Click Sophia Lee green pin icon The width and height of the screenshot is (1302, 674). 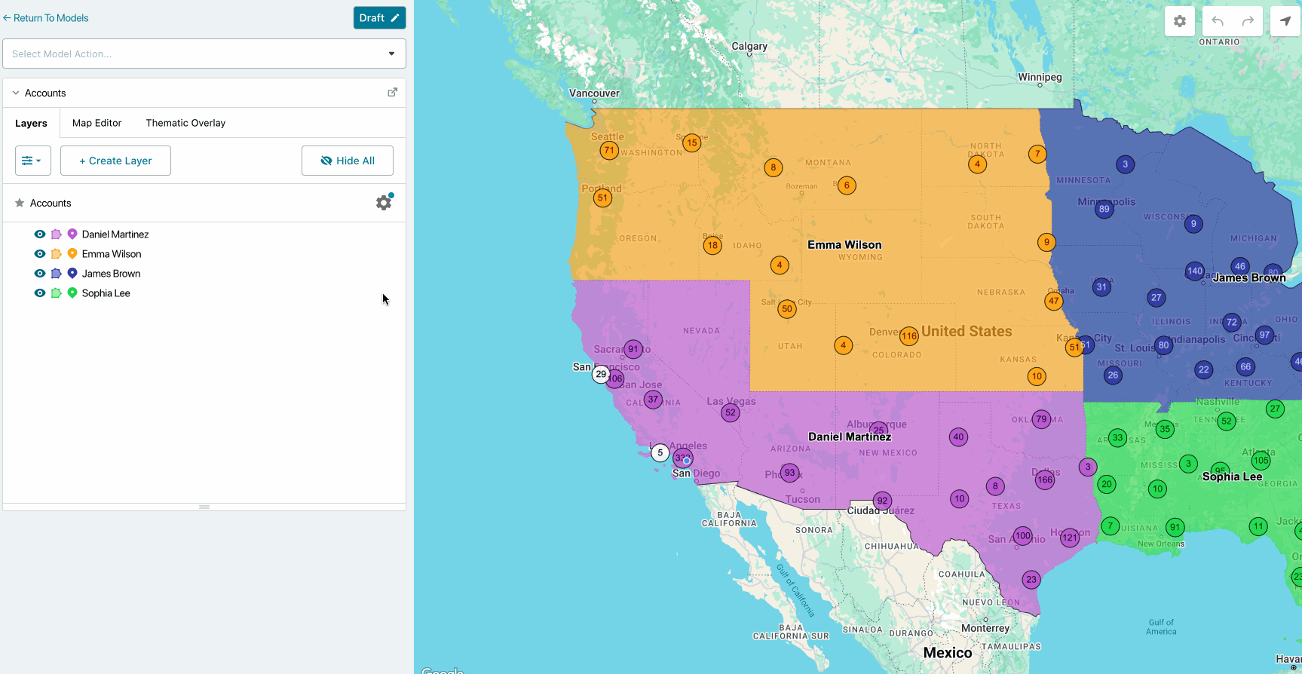[72, 293]
